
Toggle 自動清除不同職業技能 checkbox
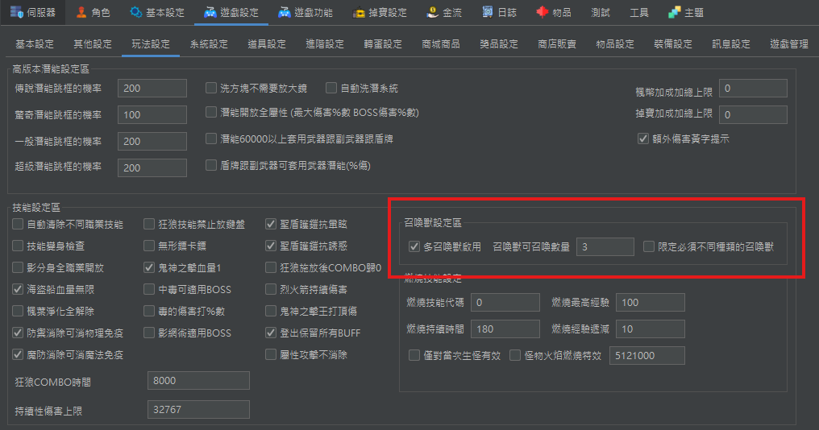[18, 225]
